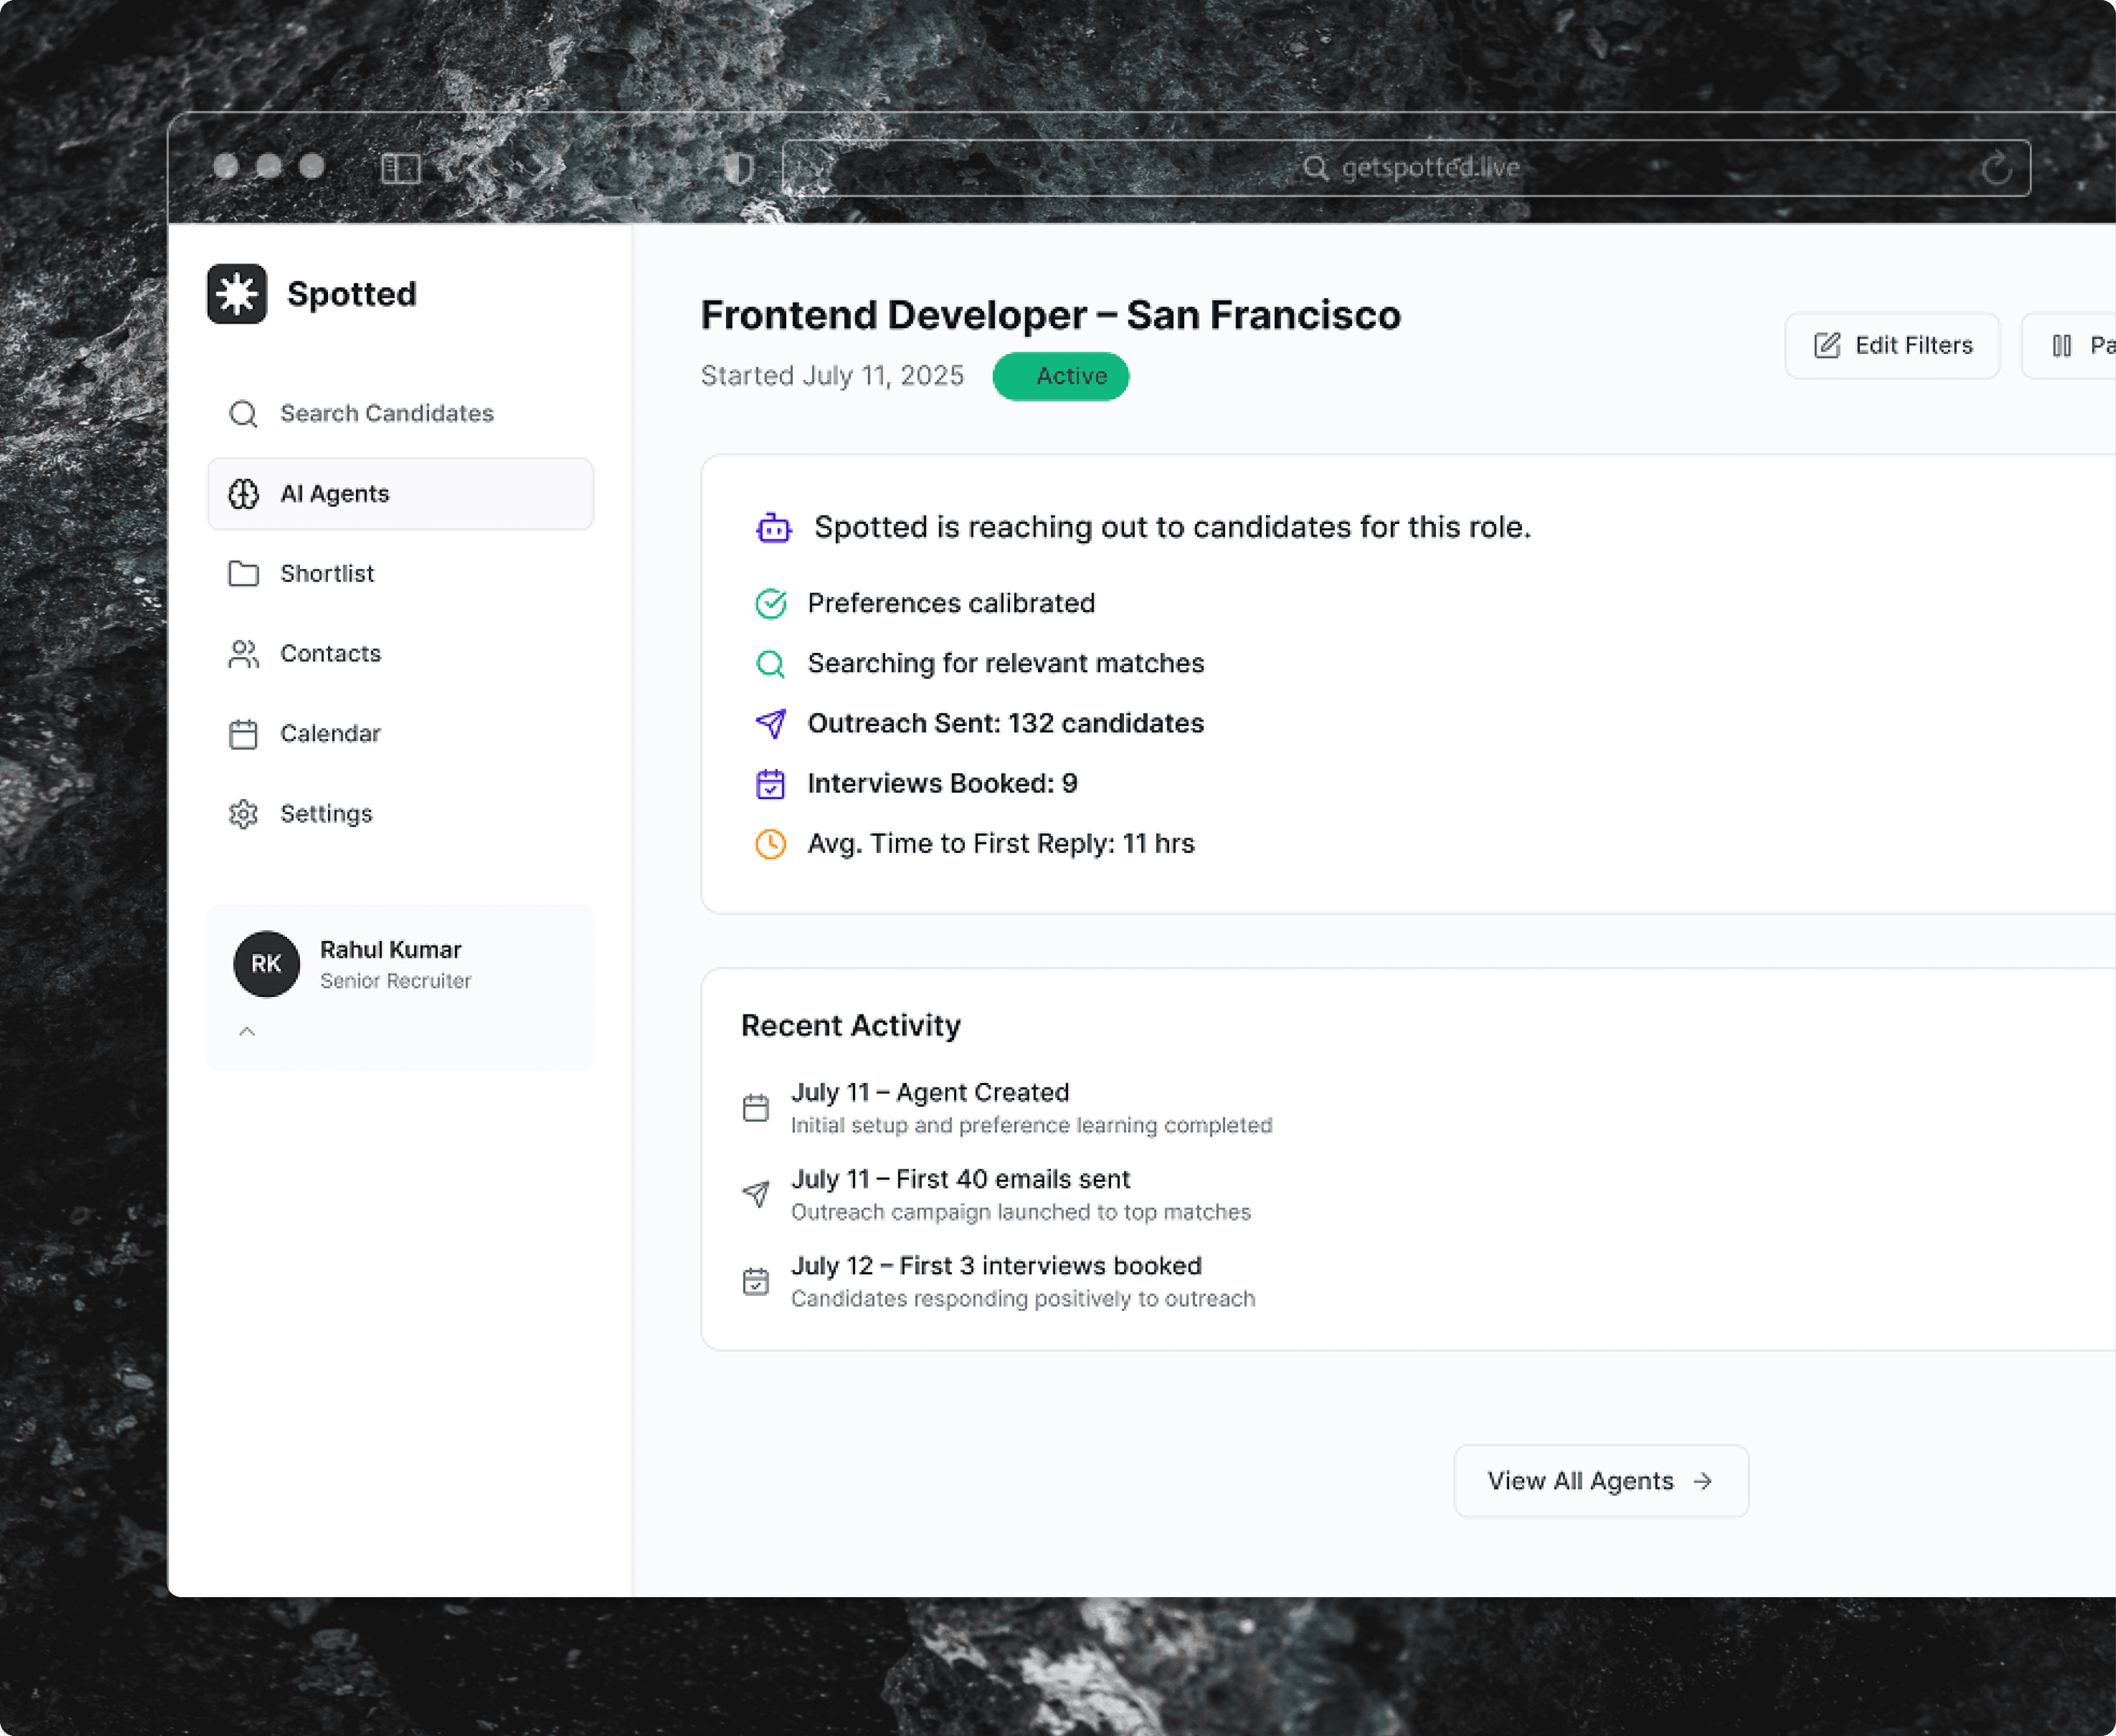Expand the Rahul Kumar profile chevron
Image resolution: width=2116 pixels, height=1736 pixels.
[x=247, y=1032]
